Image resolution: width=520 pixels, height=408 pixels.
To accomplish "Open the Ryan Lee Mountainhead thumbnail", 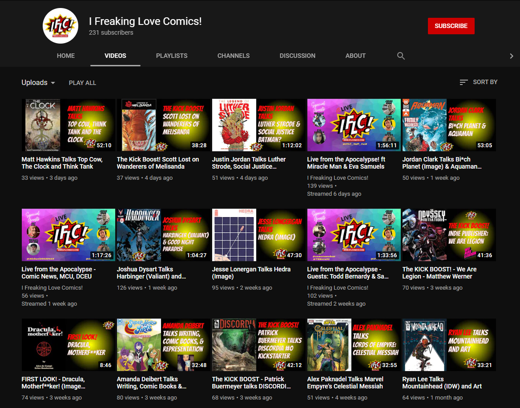I will coord(449,345).
